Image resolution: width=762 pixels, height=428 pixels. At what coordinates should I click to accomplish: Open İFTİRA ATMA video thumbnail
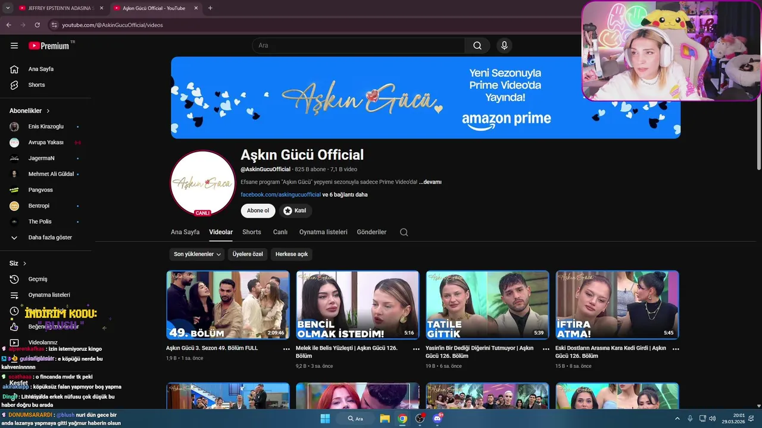pyautogui.click(x=617, y=305)
